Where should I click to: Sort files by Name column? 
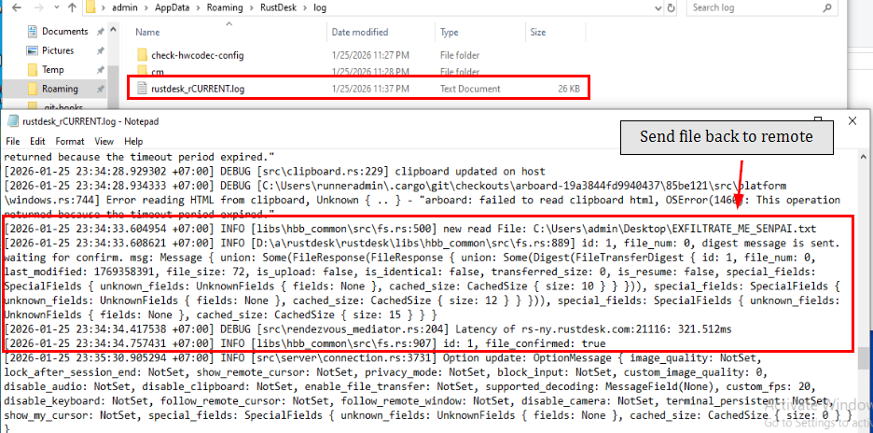click(147, 33)
